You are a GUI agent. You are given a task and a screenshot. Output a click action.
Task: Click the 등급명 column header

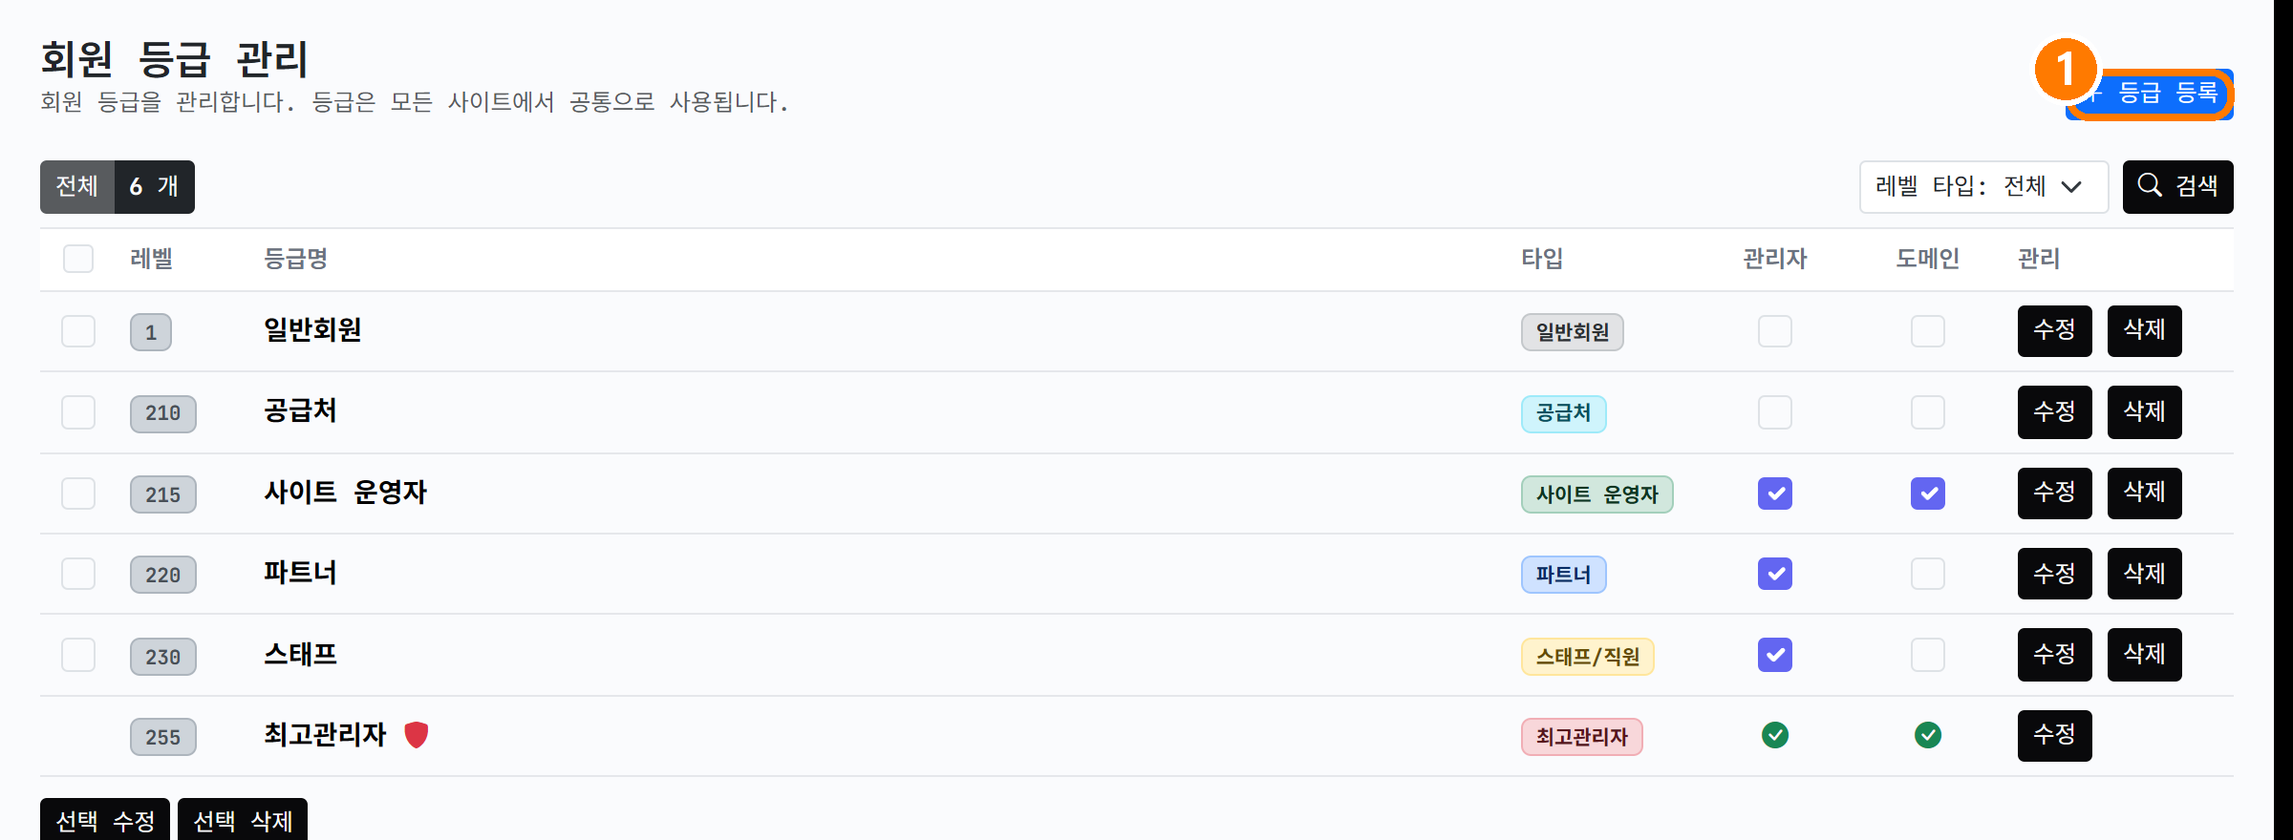(295, 259)
